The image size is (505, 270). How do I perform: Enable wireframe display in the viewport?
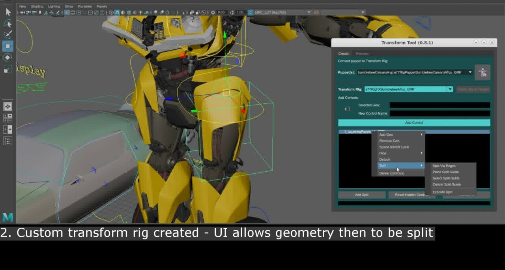pos(112,13)
